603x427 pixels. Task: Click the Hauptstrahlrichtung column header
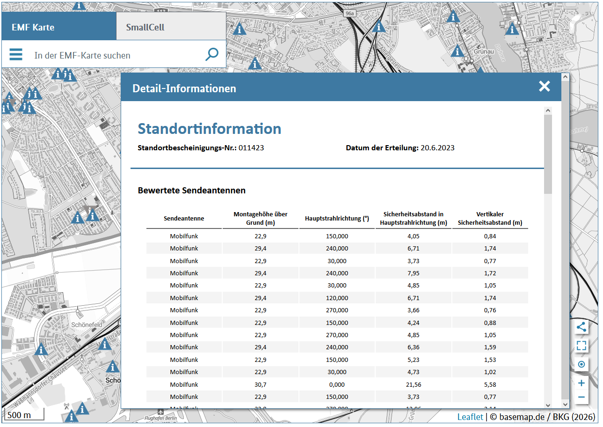coord(337,218)
